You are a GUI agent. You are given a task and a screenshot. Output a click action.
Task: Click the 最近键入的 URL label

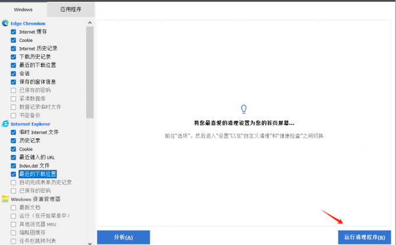37,157
